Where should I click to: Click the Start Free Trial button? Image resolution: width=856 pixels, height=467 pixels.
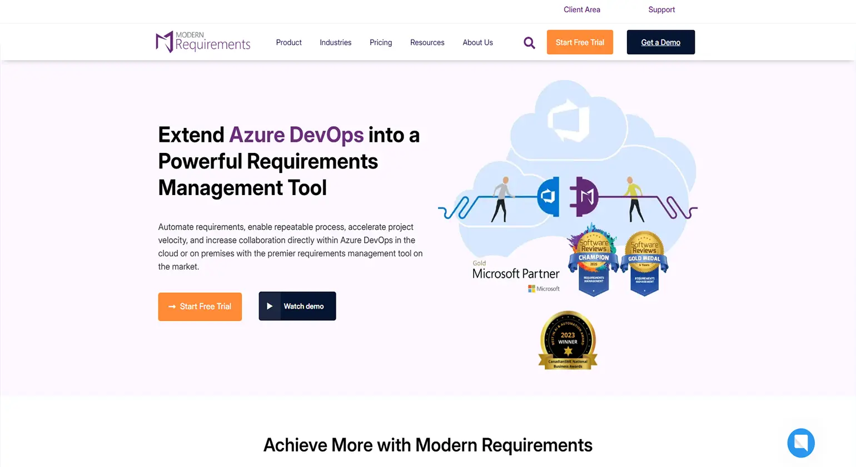click(580, 42)
